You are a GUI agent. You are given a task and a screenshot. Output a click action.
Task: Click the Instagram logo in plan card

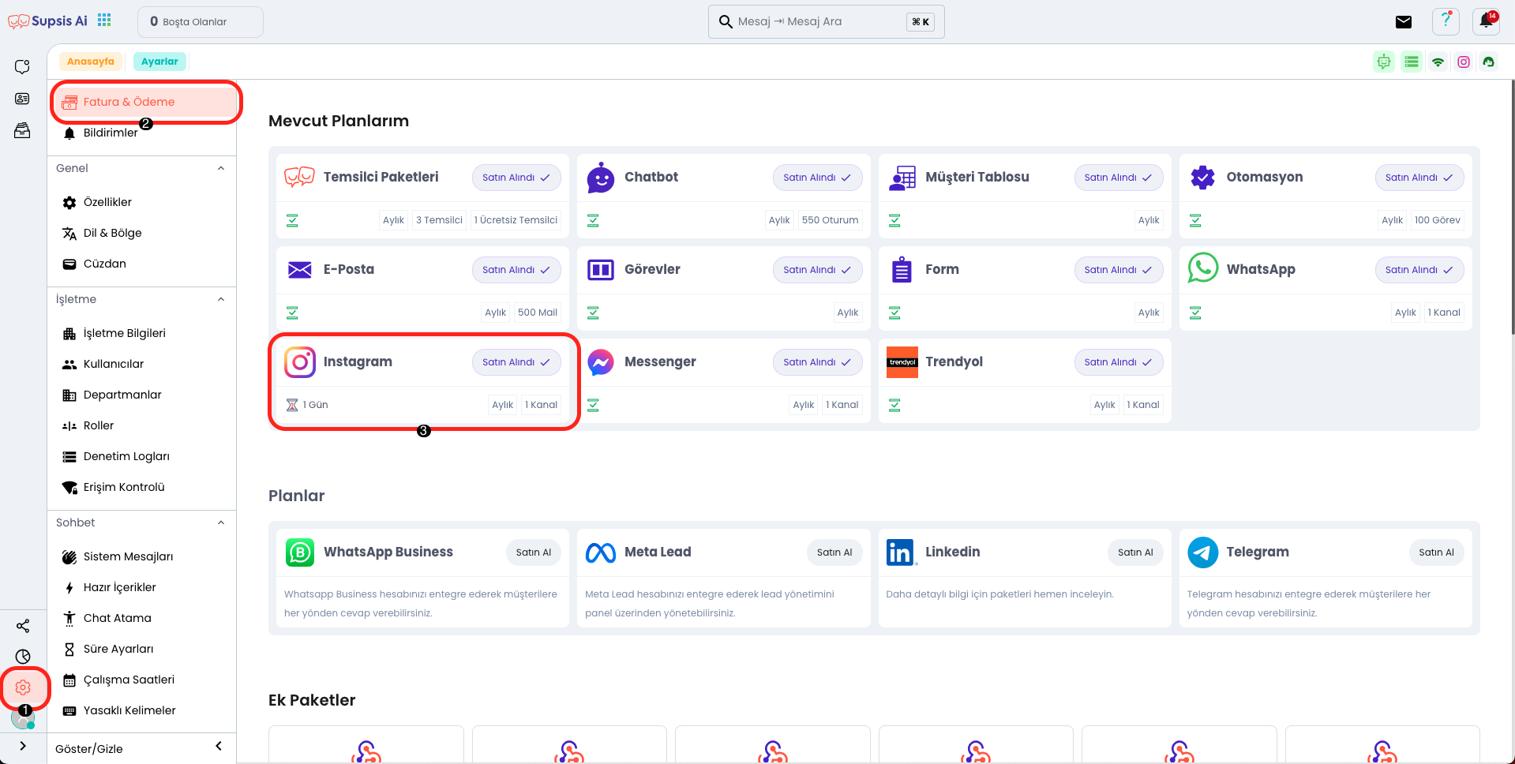coord(300,362)
